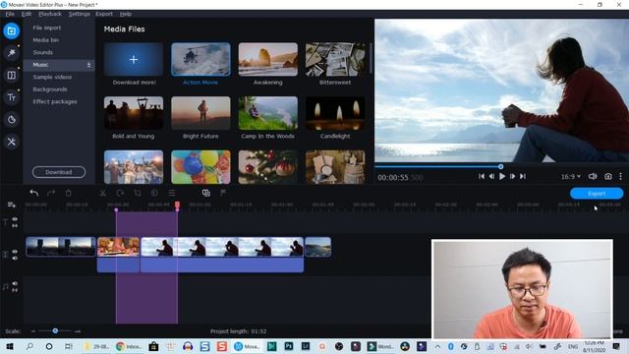Toggle title track visibility eye
Screen dimensions: 629x354
15,219
